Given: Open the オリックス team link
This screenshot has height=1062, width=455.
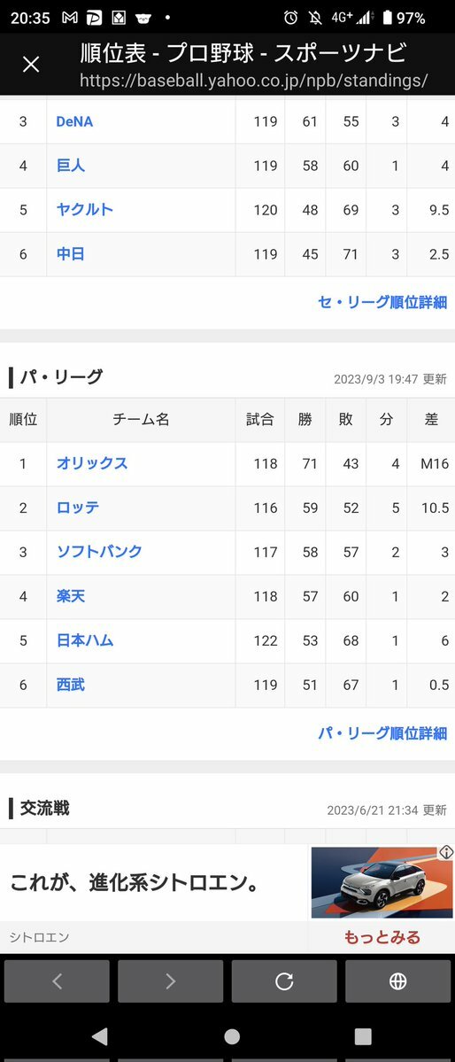Looking at the screenshot, I should click(92, 463).
